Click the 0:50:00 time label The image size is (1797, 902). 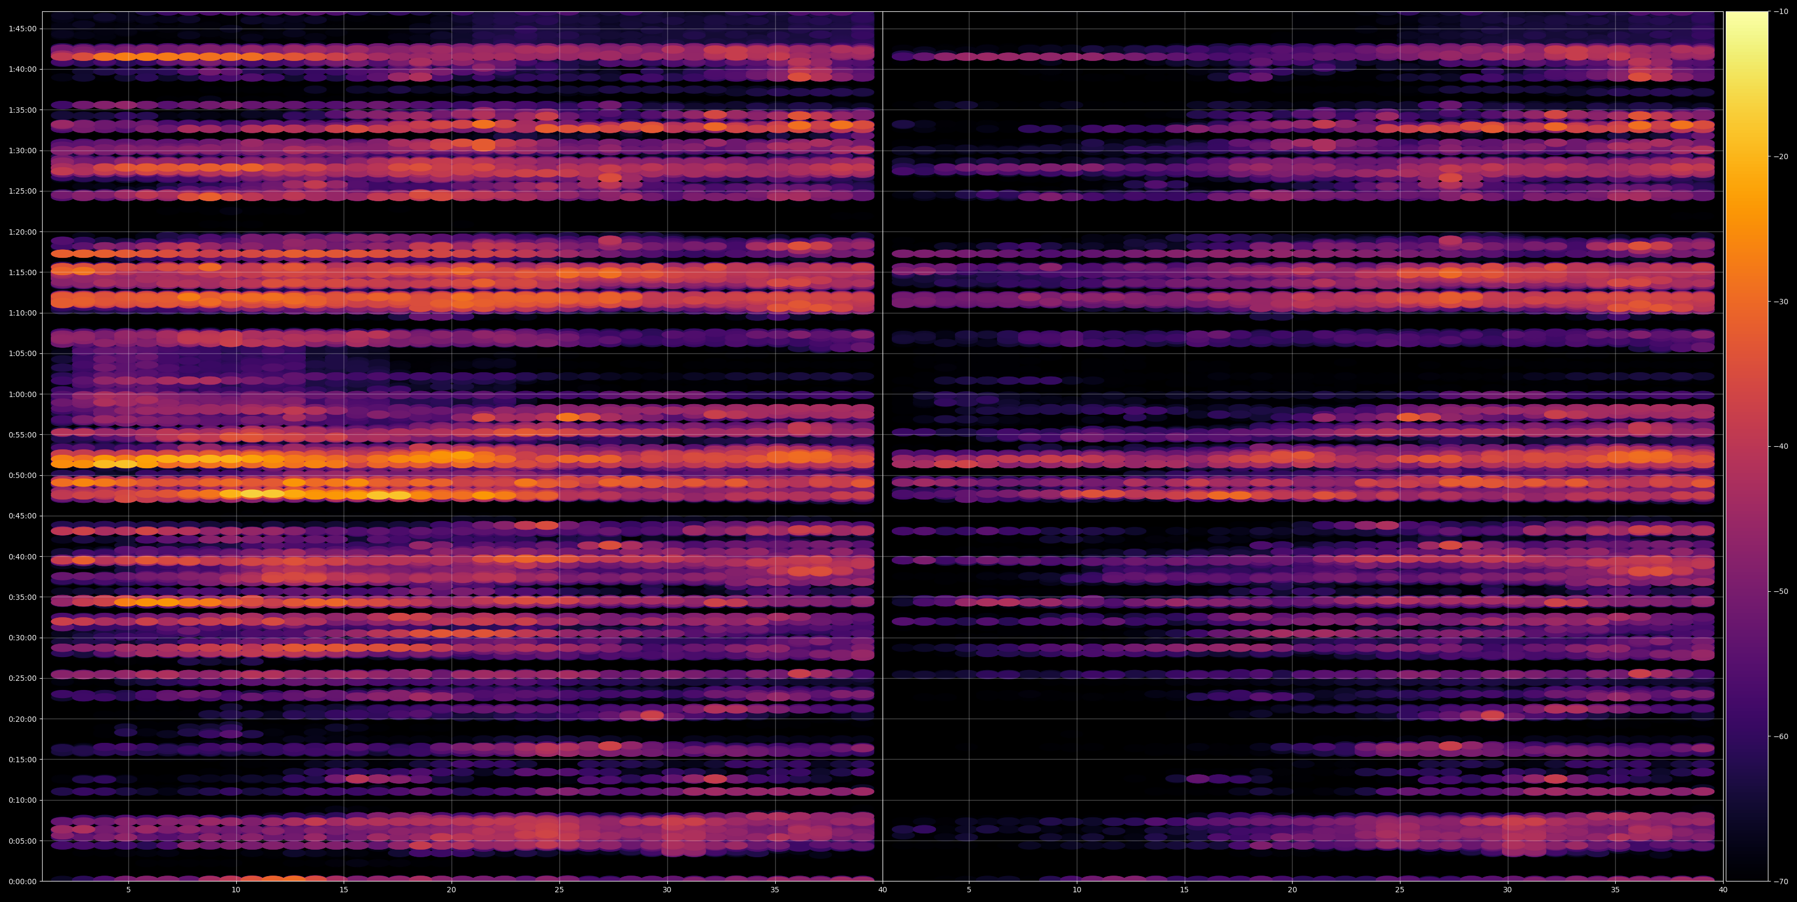(x=22, y=475)
